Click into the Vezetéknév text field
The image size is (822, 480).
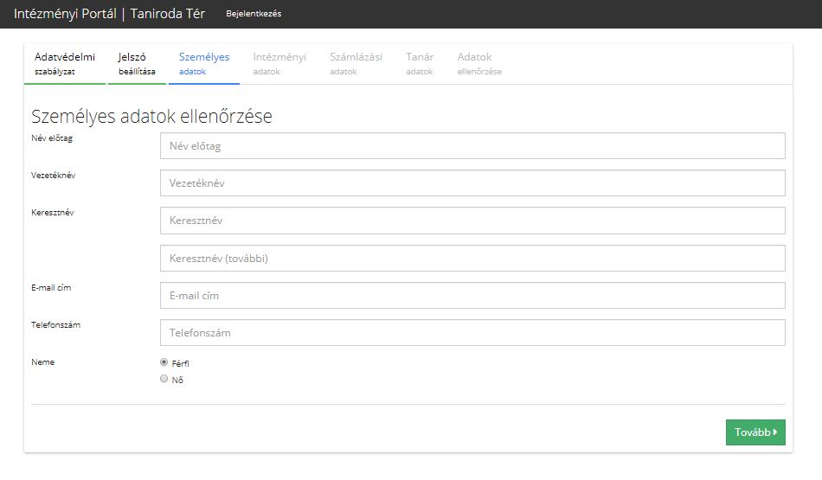472,183
